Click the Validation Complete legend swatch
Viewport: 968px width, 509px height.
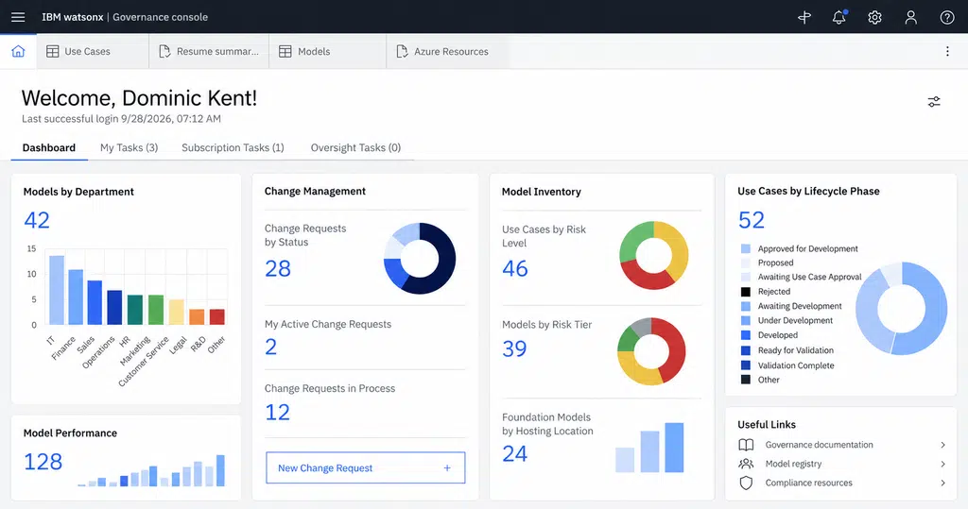coord(746,365)
